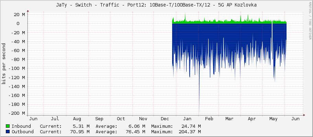Click the 'bits per second' axis label
The width and height of the screenshot is (313, 137).
pyautogui.click(x=4, y=63)
